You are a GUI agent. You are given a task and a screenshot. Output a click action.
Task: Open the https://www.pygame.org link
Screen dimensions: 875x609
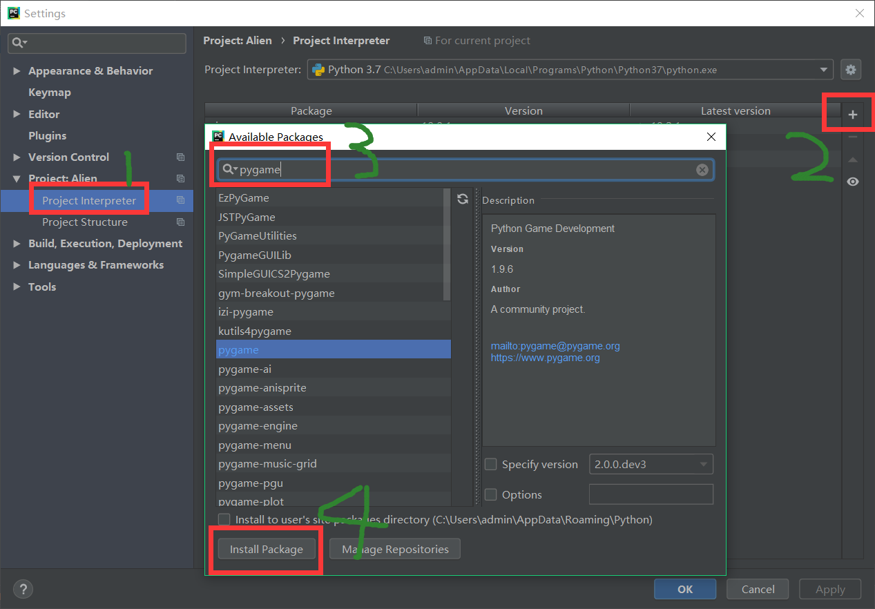pos(546,358)
